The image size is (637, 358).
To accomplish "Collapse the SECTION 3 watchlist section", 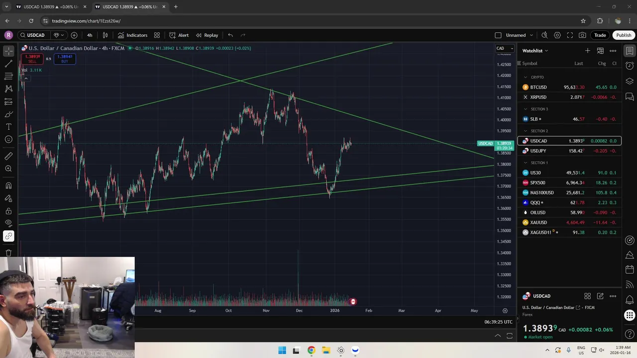I will click(x=526, y=109).
